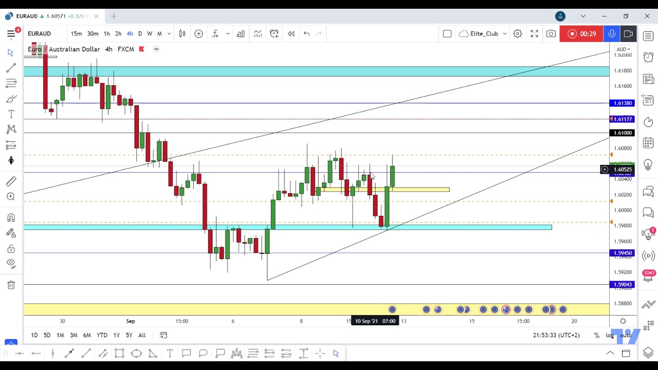The height and width of the screenshot is (370, 658).
Task: Toggle magnet mode
Action: (x=11, y=218)
